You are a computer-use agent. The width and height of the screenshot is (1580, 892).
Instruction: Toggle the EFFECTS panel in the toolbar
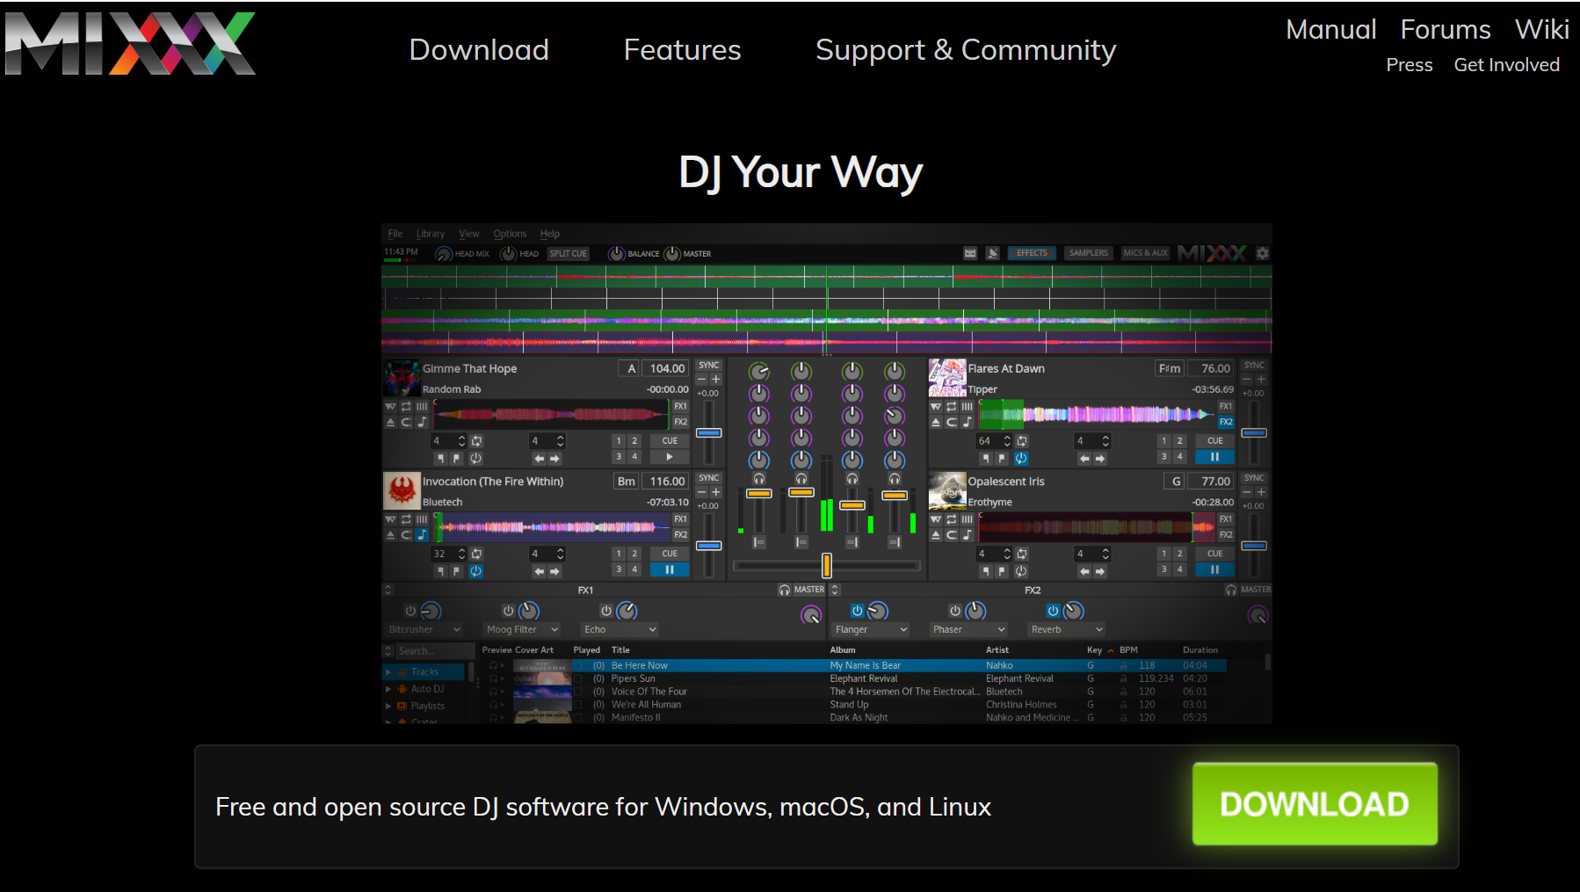point(1031,252)
